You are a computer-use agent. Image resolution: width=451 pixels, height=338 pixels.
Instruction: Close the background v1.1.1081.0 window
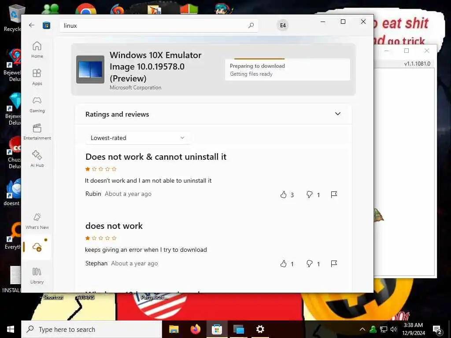click(427, 51)
